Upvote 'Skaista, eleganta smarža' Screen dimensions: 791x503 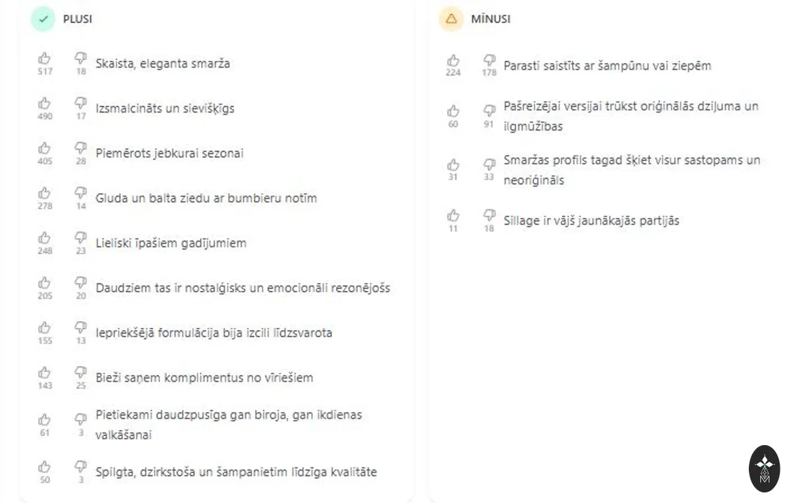(x=45, y=58)
